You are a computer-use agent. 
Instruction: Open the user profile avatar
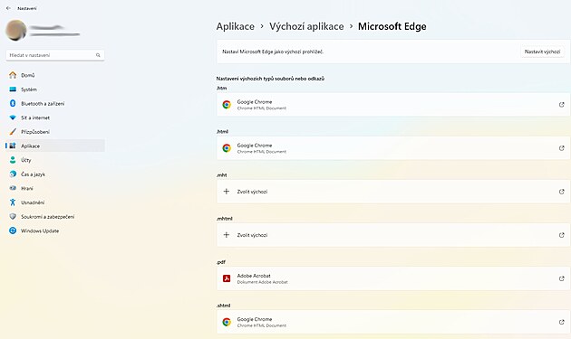[x=15, y=30]
